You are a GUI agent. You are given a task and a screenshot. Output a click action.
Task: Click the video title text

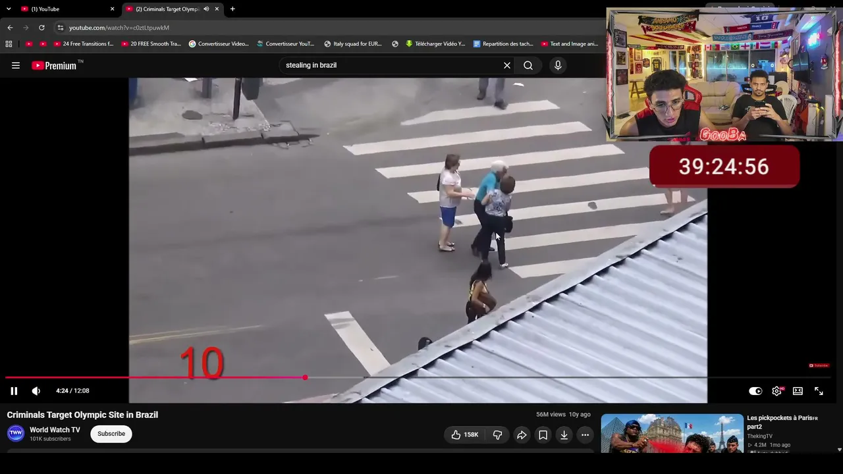tap(82, 415)
